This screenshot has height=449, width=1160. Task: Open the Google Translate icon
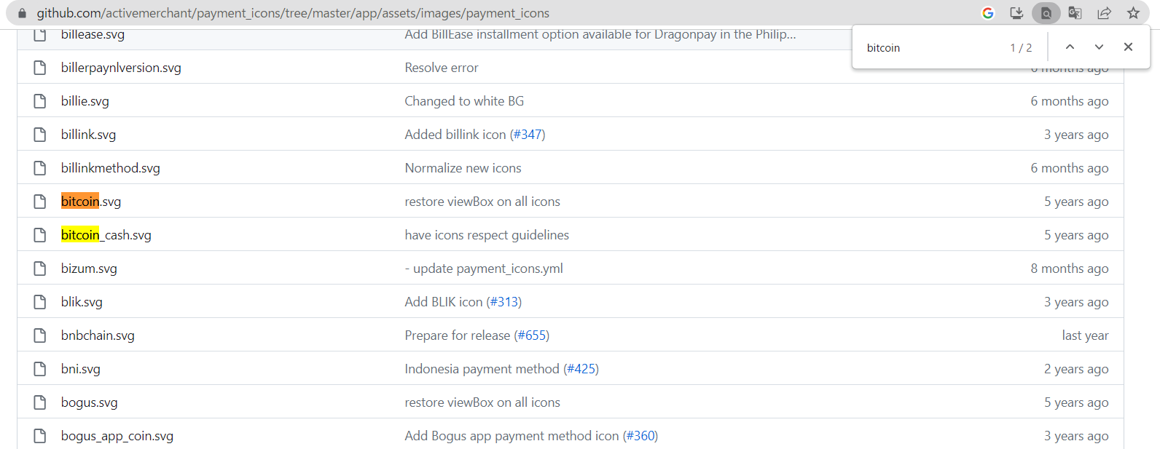[1075, 13]
